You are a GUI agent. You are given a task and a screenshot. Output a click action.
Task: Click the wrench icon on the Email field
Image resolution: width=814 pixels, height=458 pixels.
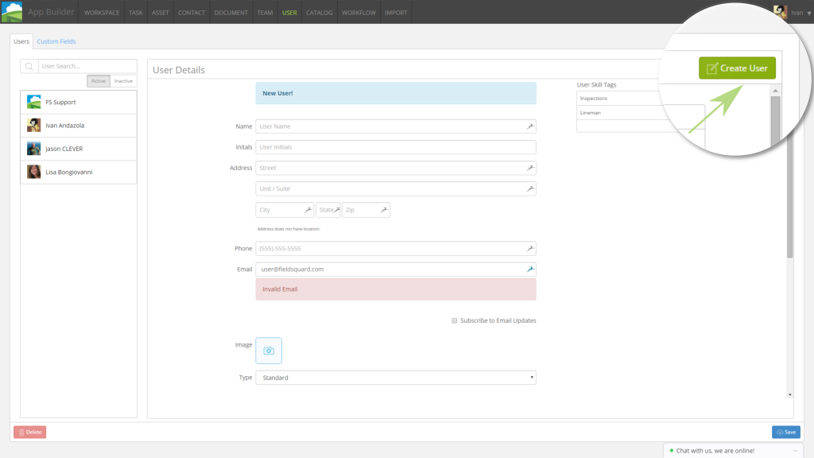click(x=530, y=269)
